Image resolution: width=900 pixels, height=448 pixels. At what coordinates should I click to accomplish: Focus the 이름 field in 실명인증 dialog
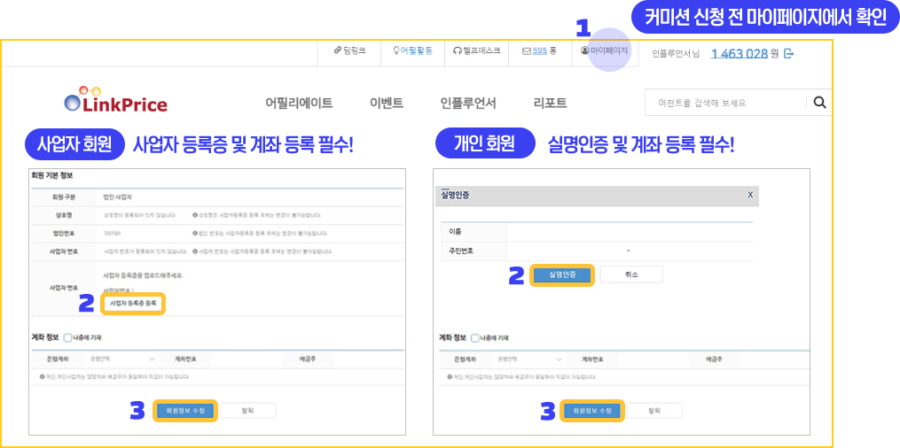click(x=629, y=231)
